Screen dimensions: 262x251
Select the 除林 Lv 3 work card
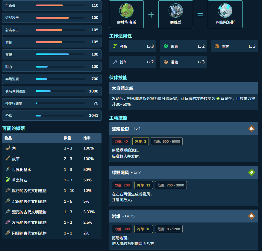coord(234,46)
